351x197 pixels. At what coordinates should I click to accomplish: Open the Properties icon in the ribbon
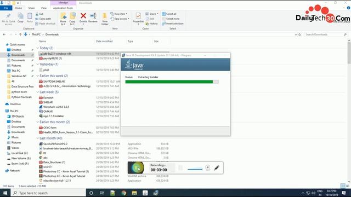(138, 16)
